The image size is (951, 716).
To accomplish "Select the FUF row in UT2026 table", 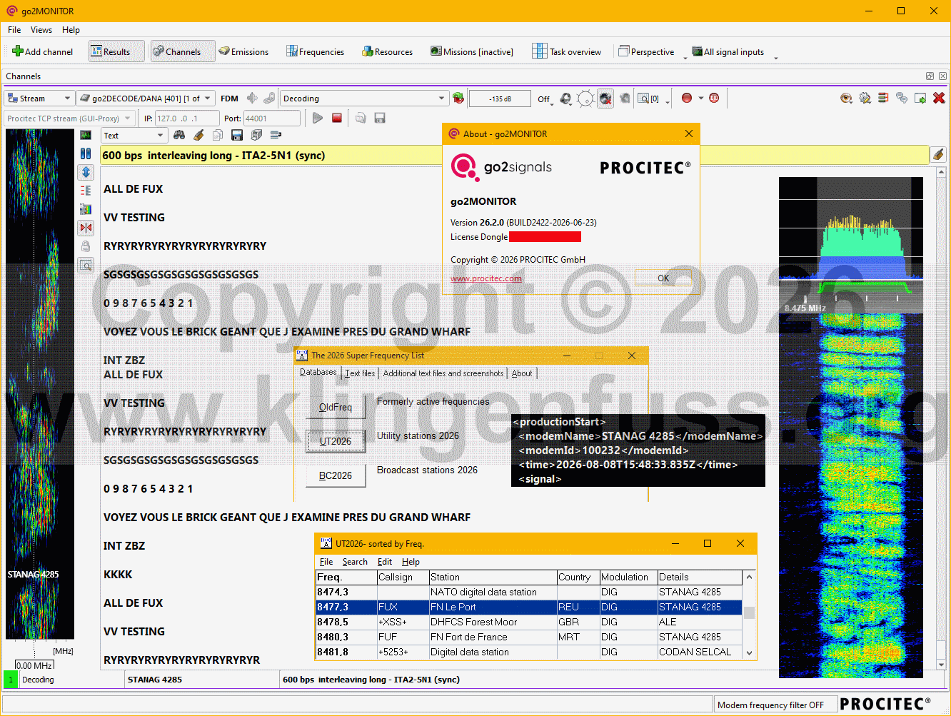I will 529,637.
